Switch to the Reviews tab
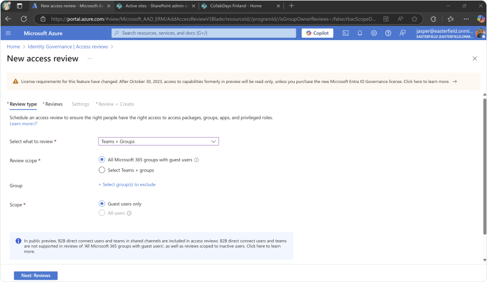 [x=53, y=104]
